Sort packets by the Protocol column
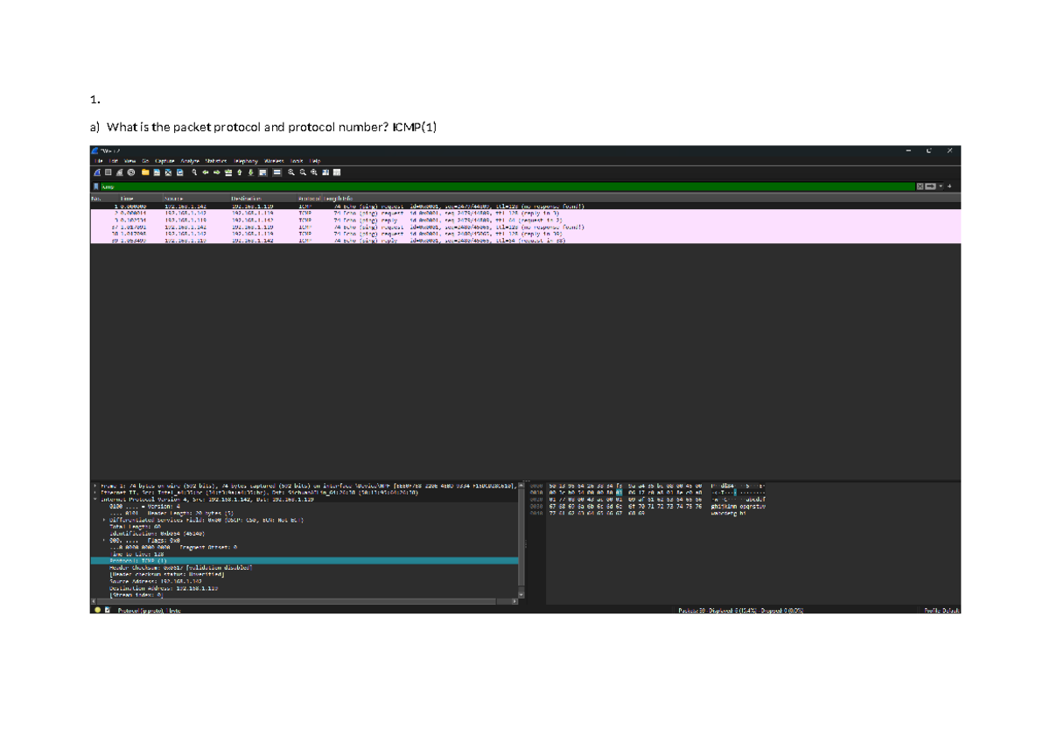Viewport: 1050px width, 743px height. [x=310, y=199]
